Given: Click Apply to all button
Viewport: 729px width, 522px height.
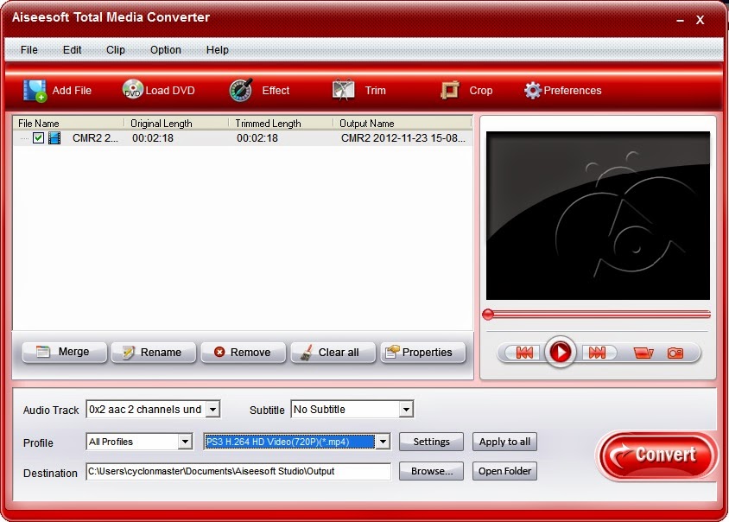Looking at the screenshot, I should (x=505, y=442).
